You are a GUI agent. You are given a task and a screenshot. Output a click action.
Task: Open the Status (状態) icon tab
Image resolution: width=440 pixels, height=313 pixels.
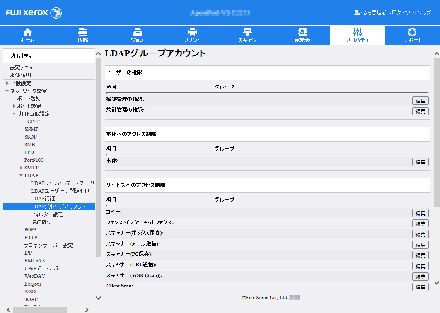pyautogui.click(x=82, y=32)
